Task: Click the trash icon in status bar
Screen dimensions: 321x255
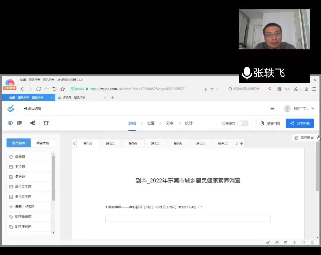Action: [x=286, y=243]
